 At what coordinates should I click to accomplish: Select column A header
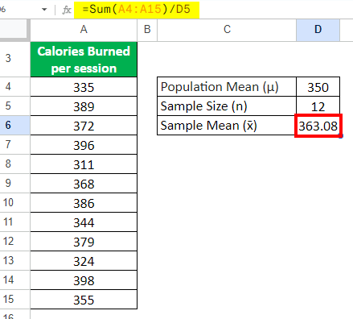pos(84,30)
